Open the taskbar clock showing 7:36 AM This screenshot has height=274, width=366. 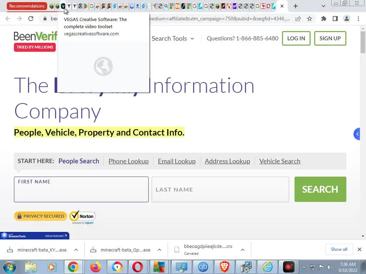(348, 267)
